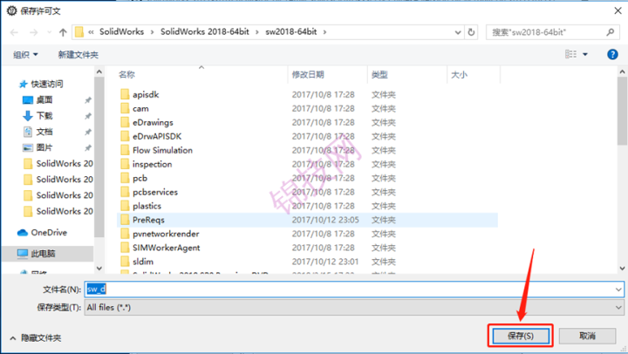Open the 组织 menu

(x=25, y=54)
